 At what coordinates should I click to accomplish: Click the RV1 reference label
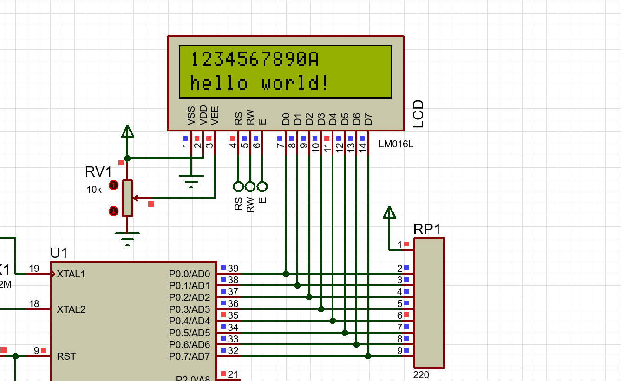point(98,172)
